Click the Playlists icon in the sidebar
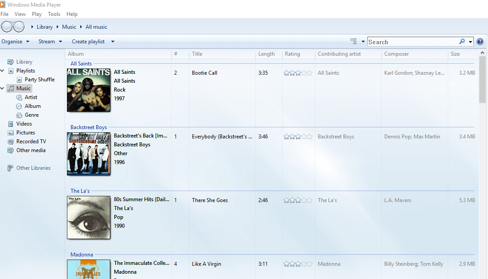This screenshot has height=279, width=488. click(11, 71)
